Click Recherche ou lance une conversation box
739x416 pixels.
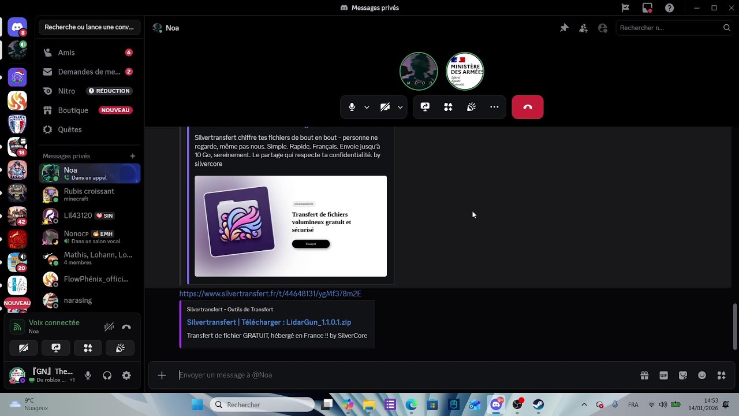pyautogui.click(x=89, y=27)
